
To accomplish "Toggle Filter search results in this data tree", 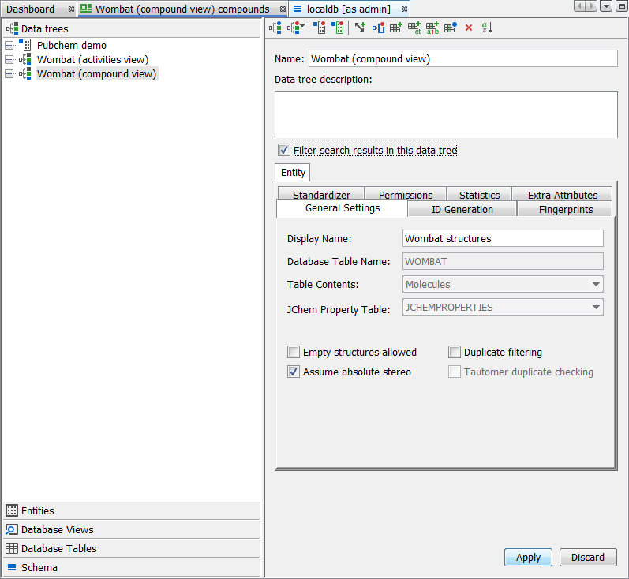I will coord(284,150).
